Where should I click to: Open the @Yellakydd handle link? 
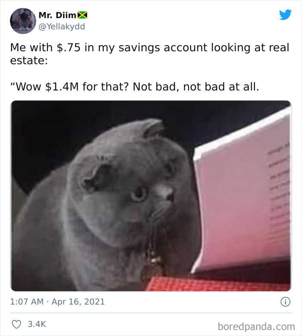click(x=62, y=27)
